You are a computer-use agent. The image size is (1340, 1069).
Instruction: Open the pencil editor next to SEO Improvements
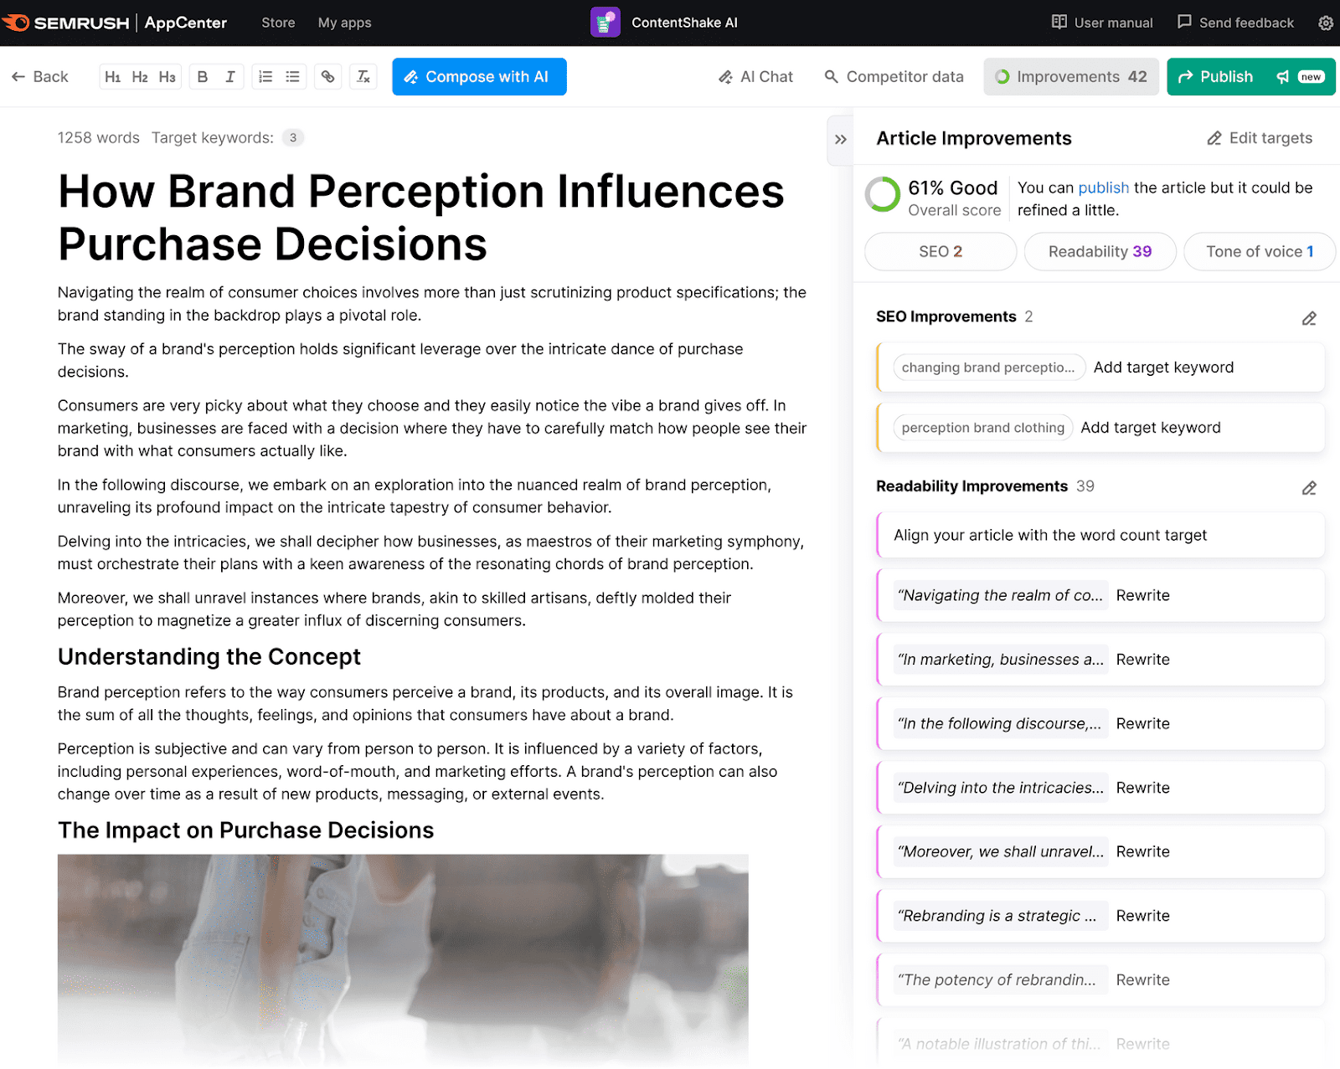1309,318
